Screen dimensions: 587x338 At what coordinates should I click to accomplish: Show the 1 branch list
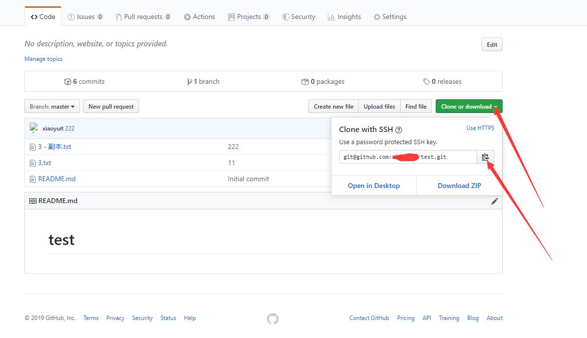click(203, 81)
